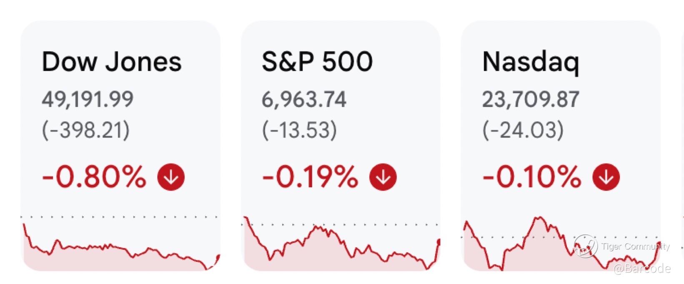Click the Nasdaq point change (-24.03)
Image resolution: width=684 pixels, height=284 pixels.
(523, 130)
